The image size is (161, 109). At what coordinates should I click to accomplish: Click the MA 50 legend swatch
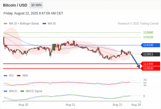tap(44, 24)
